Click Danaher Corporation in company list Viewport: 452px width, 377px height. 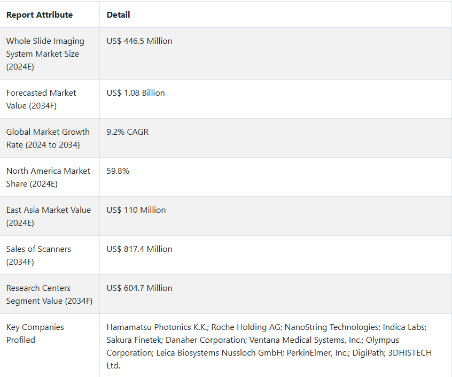point(206,340)
